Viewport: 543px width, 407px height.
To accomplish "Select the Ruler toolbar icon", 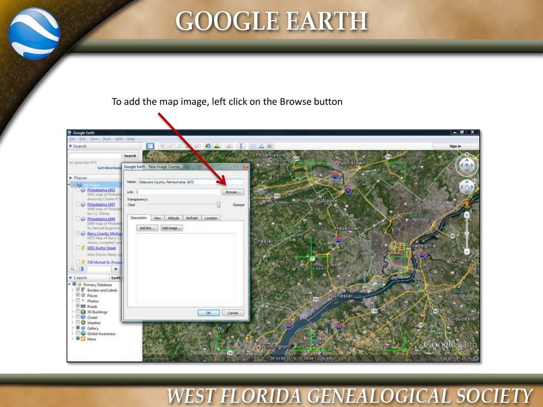I will click(x=241, y=146).
